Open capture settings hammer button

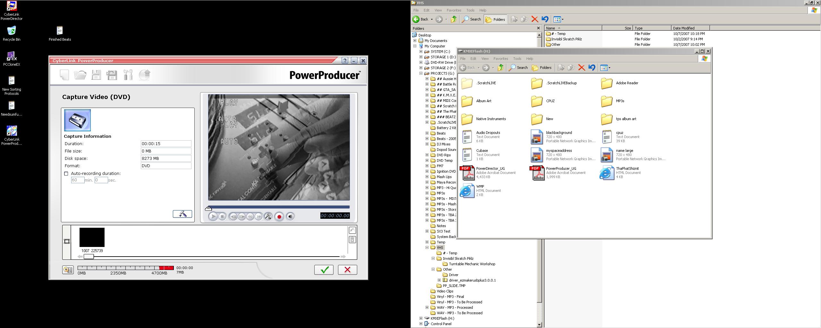tap(182, 214)
